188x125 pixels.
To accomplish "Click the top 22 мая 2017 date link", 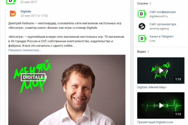I will point(29,2).
